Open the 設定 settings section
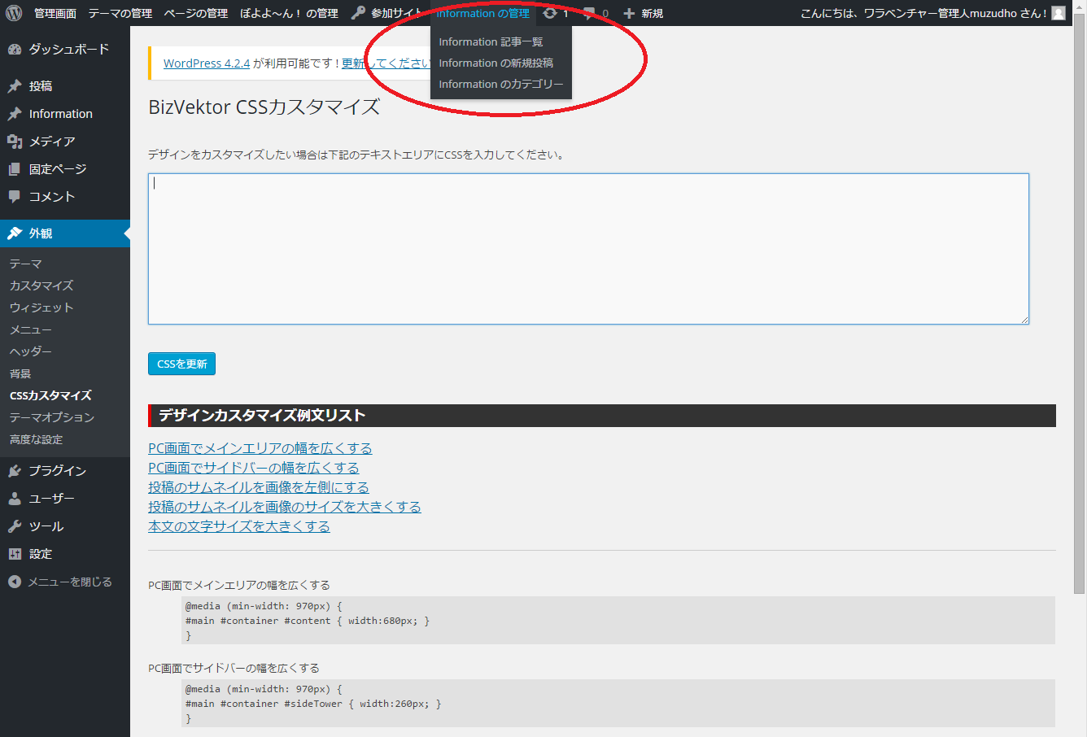 tap(65, 554)
